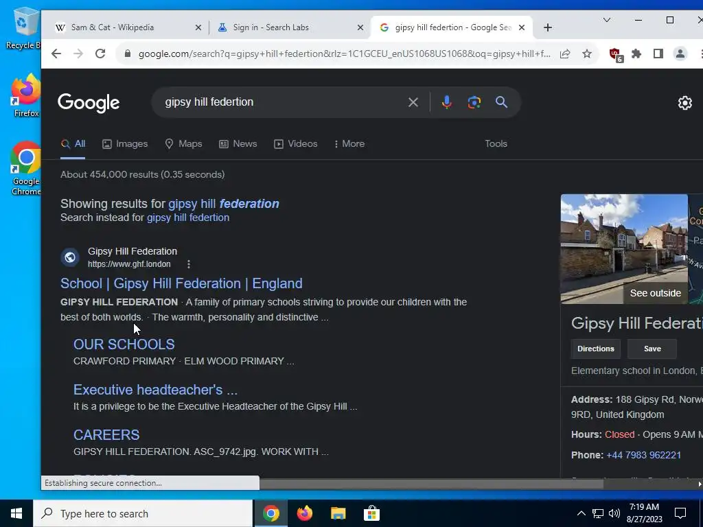Click the Hours Closed status text
The width and height of the screenshot is (703, 527).
[x=620, y=434]
